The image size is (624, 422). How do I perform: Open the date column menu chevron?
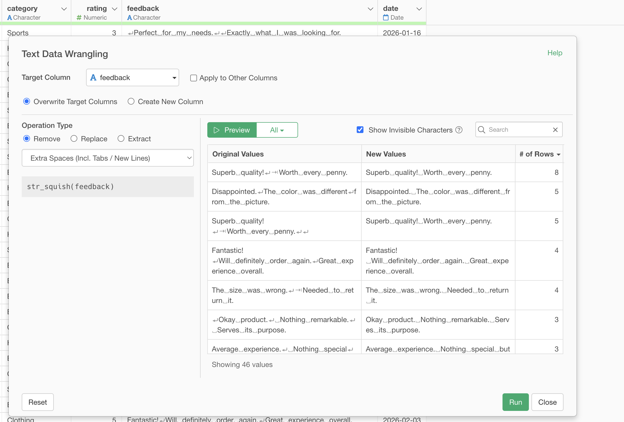click(419, 9)
